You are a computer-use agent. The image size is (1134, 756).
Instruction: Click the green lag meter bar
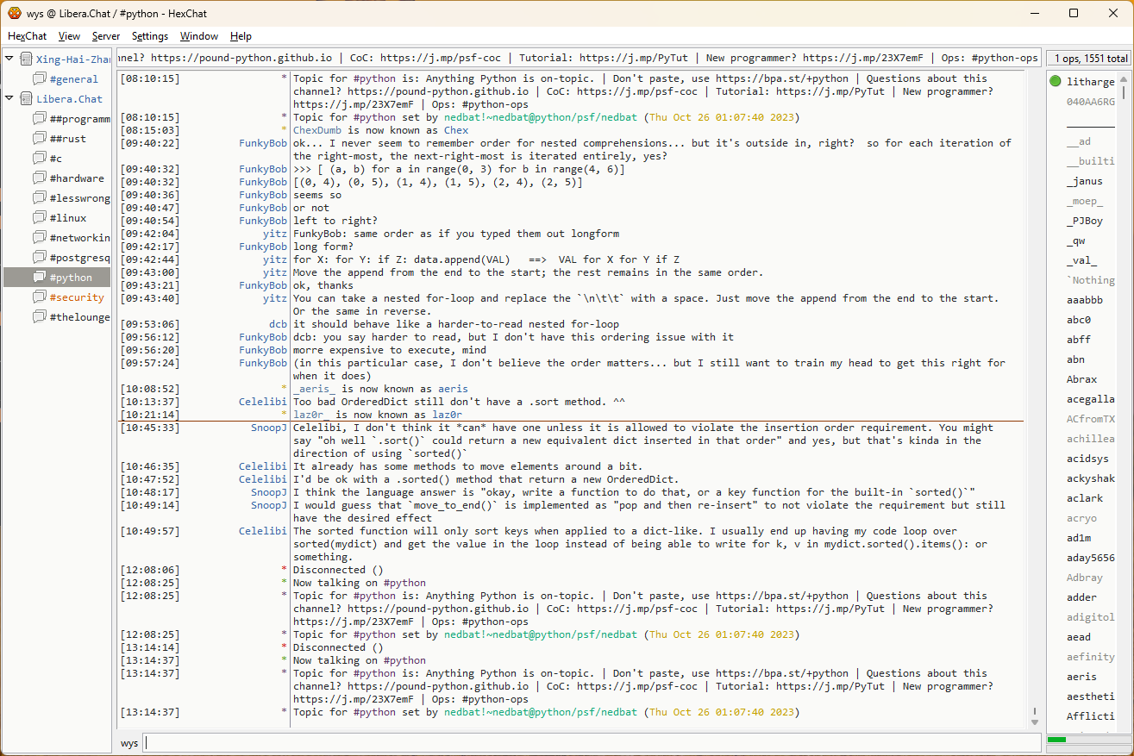tap(1056, 740)
